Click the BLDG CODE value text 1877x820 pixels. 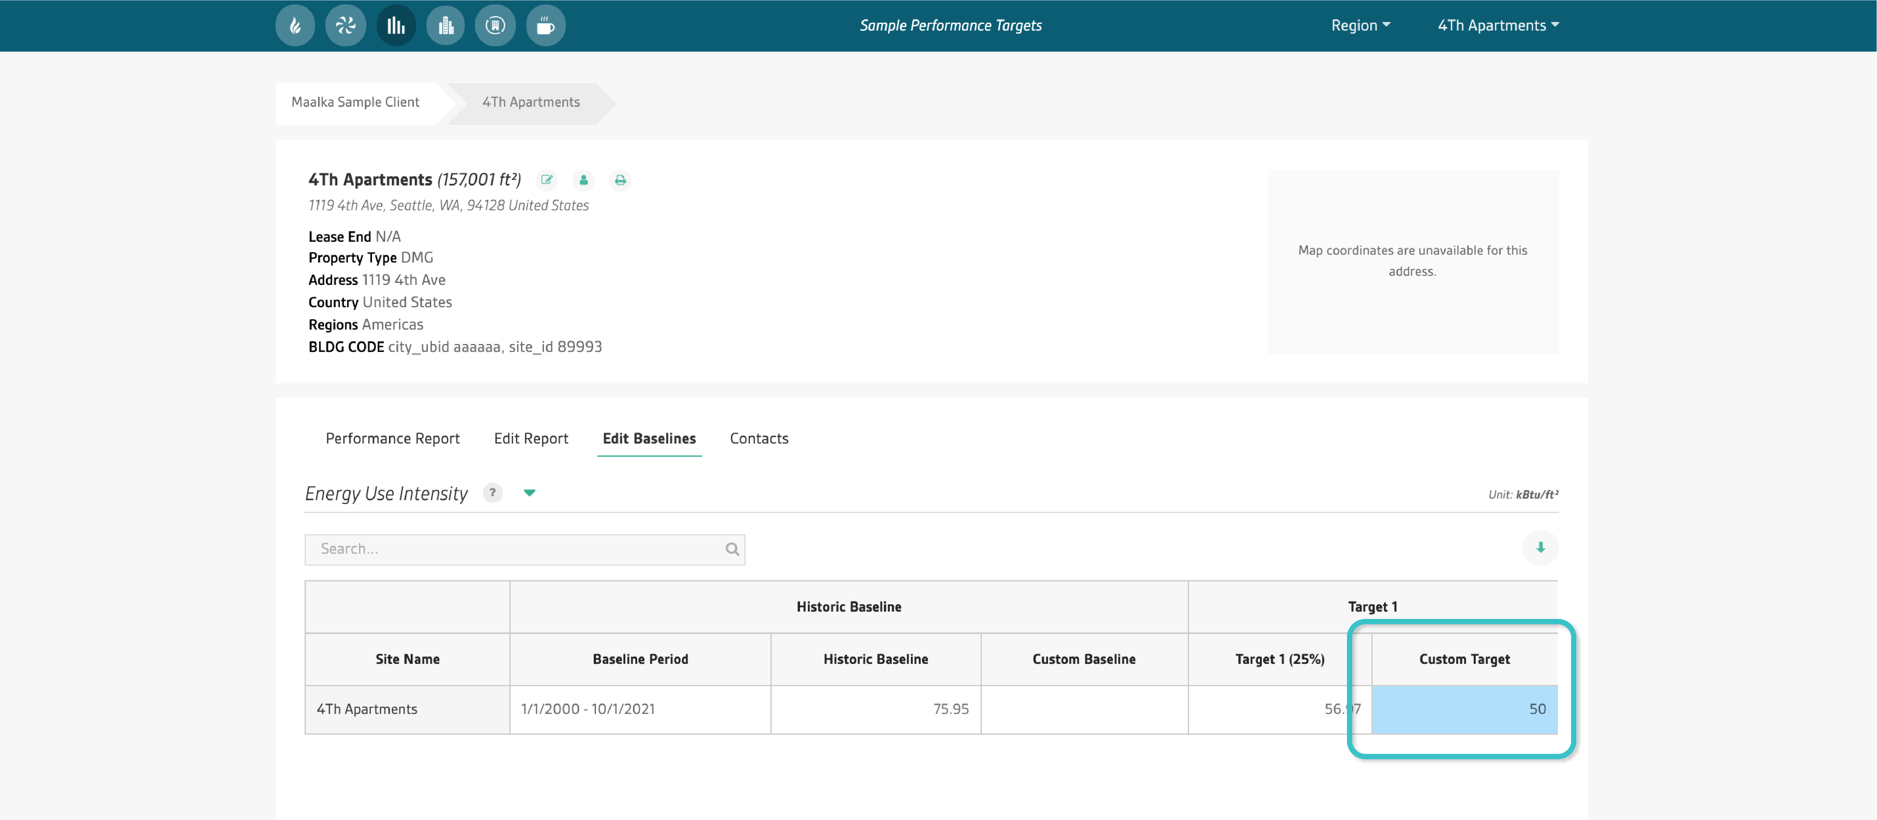point(495,348)
